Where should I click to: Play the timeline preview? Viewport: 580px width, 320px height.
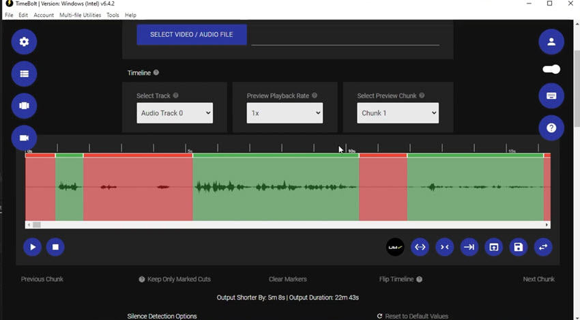point(33,247)
